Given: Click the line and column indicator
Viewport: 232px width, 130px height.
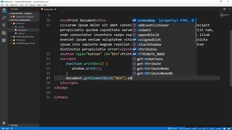Looking at the screenshot, I should click(x=185, y=129).
